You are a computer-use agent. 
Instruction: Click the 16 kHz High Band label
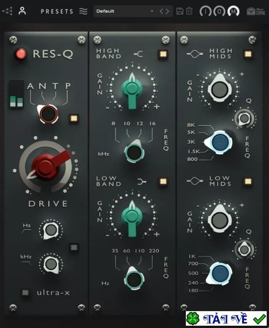click(153, 124)
